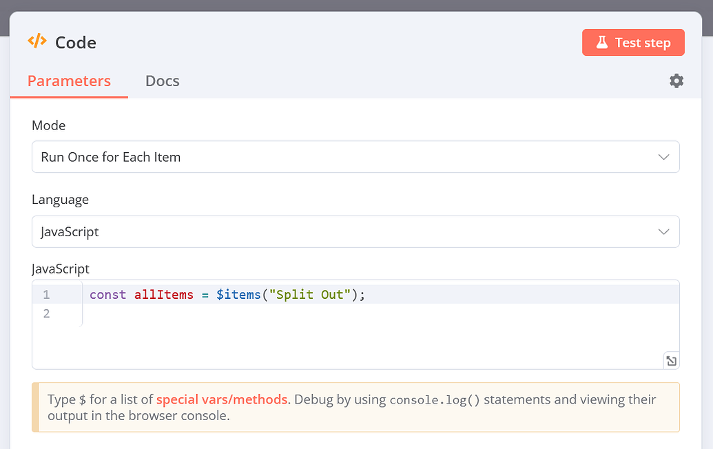Run the node with Test step button
This screenshot has width=713, height=449.
click(633, 42)
